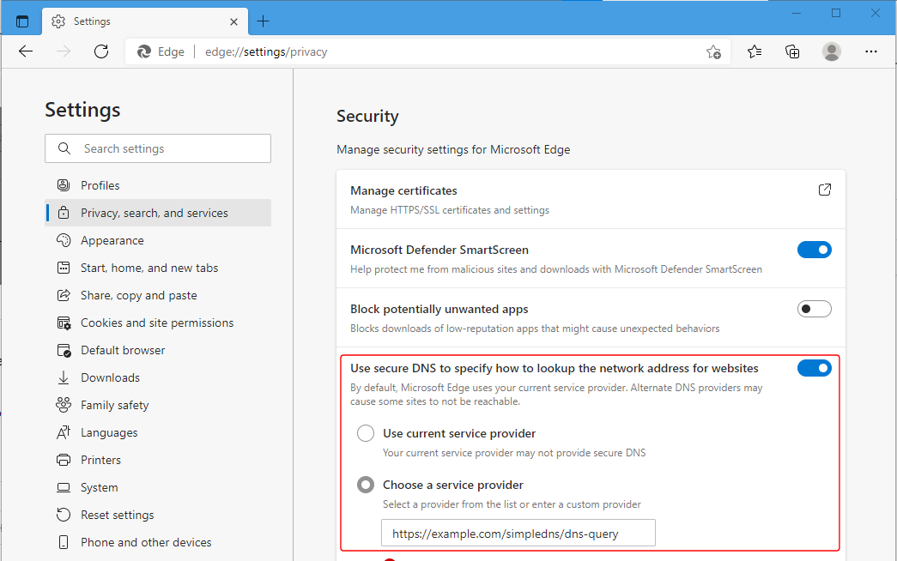Refresh the page
This screenshot has width=897, height=561.
[101, 51]
